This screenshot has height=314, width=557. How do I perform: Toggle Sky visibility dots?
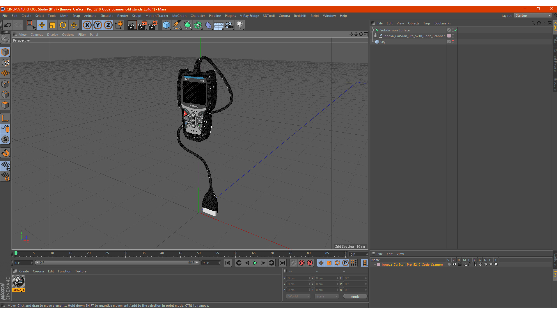click(453, 42)
